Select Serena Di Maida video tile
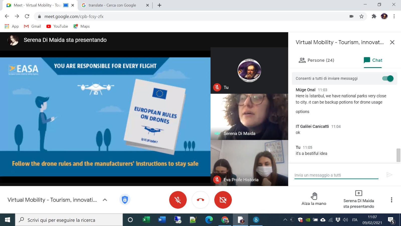This screenshot has width=401, height=226. coord(249,117)
